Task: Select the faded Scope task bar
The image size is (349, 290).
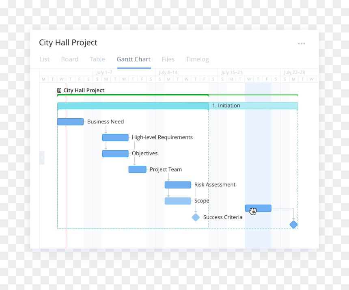Action: coord(178,201)
